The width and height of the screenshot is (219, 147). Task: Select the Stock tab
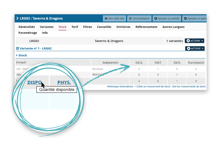click(x=62, y=27)
